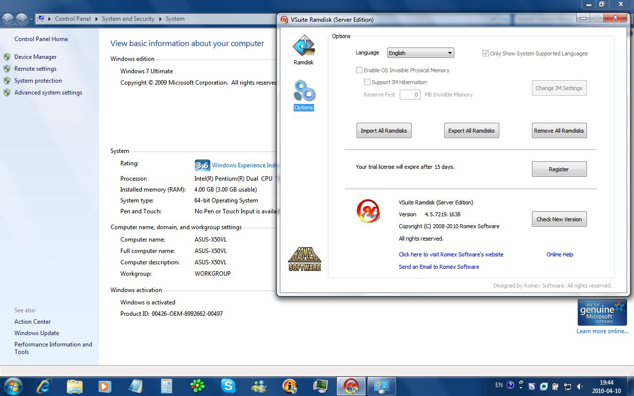
Task: Click the Genuine Microsoft software badge
Action: pyautogui.click(x=602, y=312)
